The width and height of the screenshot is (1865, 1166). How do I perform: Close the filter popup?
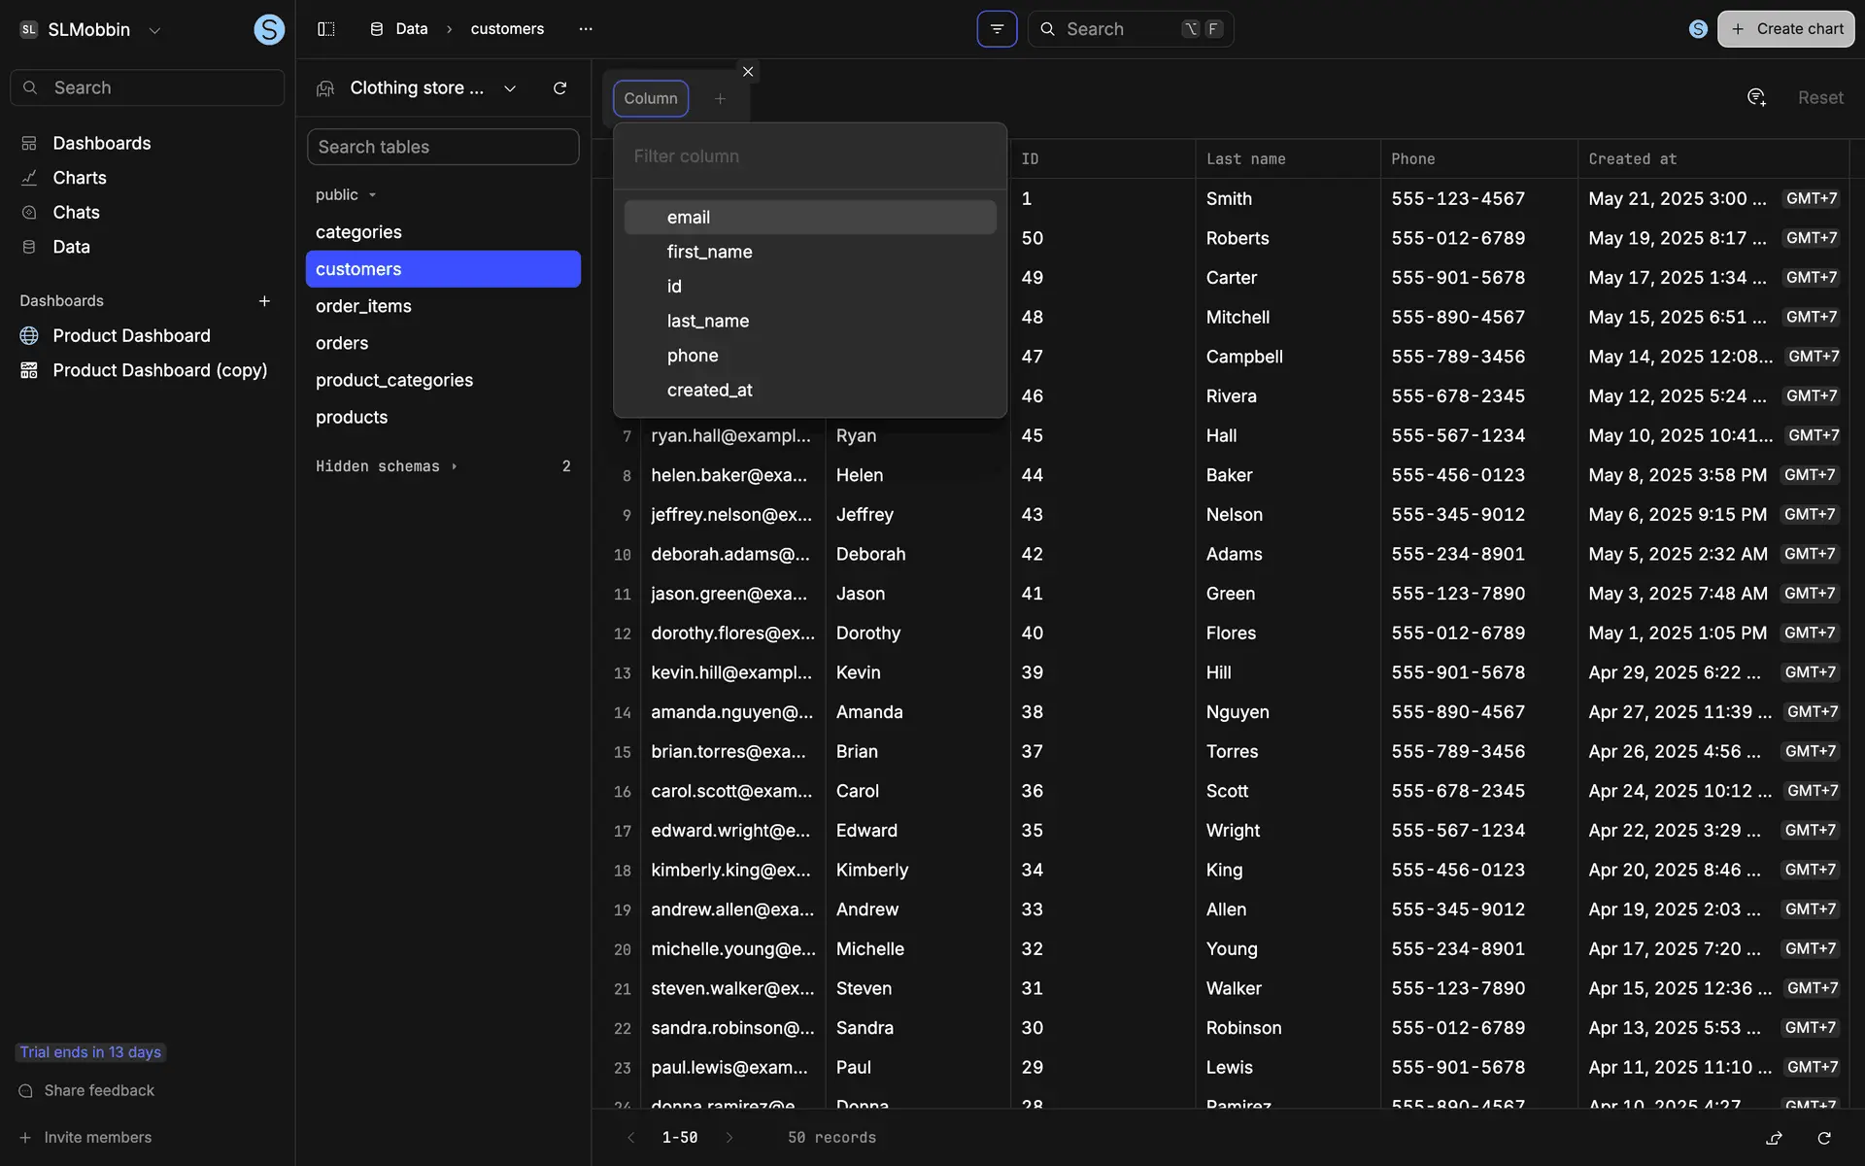pyautogui.click(x=748, y=72)
